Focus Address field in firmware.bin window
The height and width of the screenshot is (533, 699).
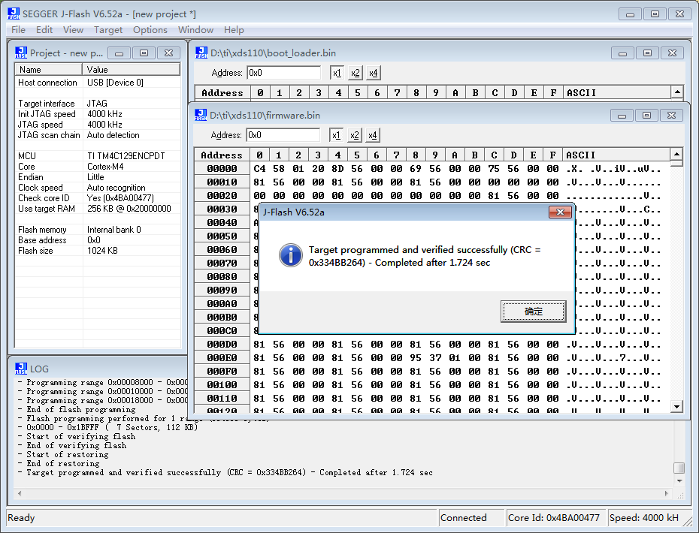[283, 135]
